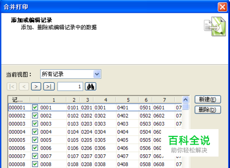This screenshot has height=168, width=230.
Task: Toggle the checkbox in row 000008
Action: point(35,164)
